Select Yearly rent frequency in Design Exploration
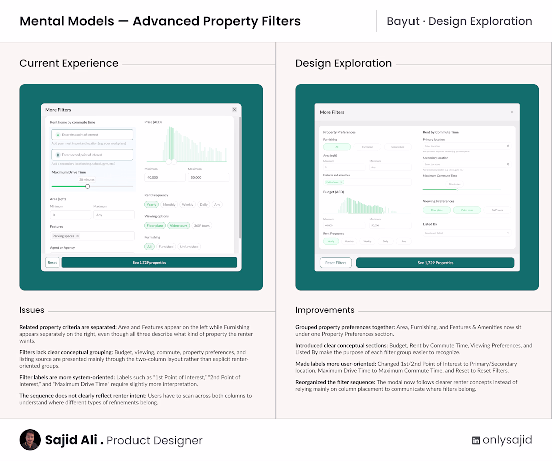The width and height of the screenshot is (552, 461). pyautogui.click(x=331, y=241)
